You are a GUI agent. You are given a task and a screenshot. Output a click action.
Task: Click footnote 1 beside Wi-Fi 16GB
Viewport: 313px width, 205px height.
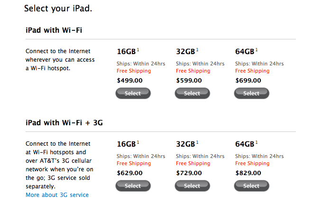pyautogui.click(x=138, y=50)
